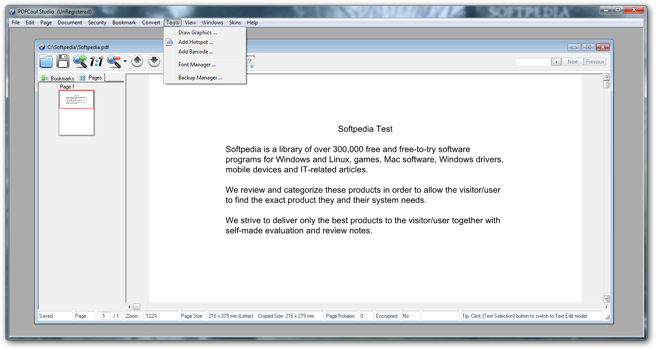
Task: Open the Page menu
Action: click(46, 23)
